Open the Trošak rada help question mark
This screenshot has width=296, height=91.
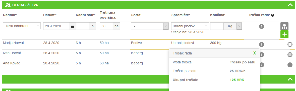coord(272,15)
